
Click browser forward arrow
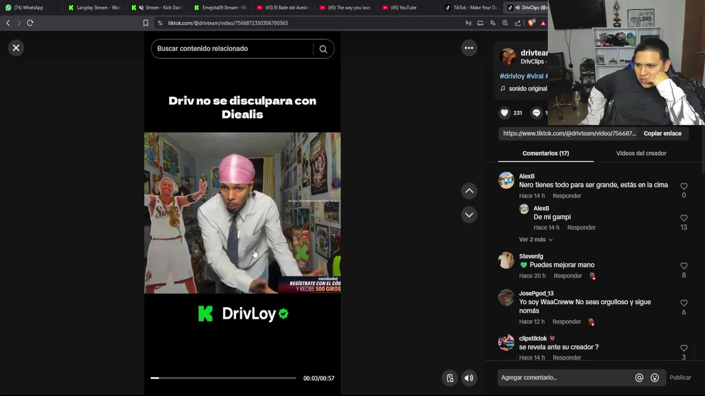point(19,23)
